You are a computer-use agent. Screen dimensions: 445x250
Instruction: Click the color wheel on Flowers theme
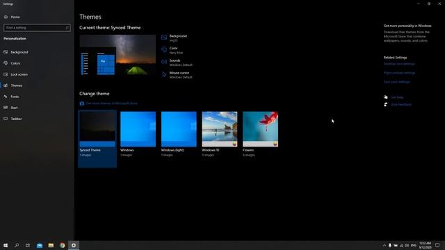click(x=275, y=144)
